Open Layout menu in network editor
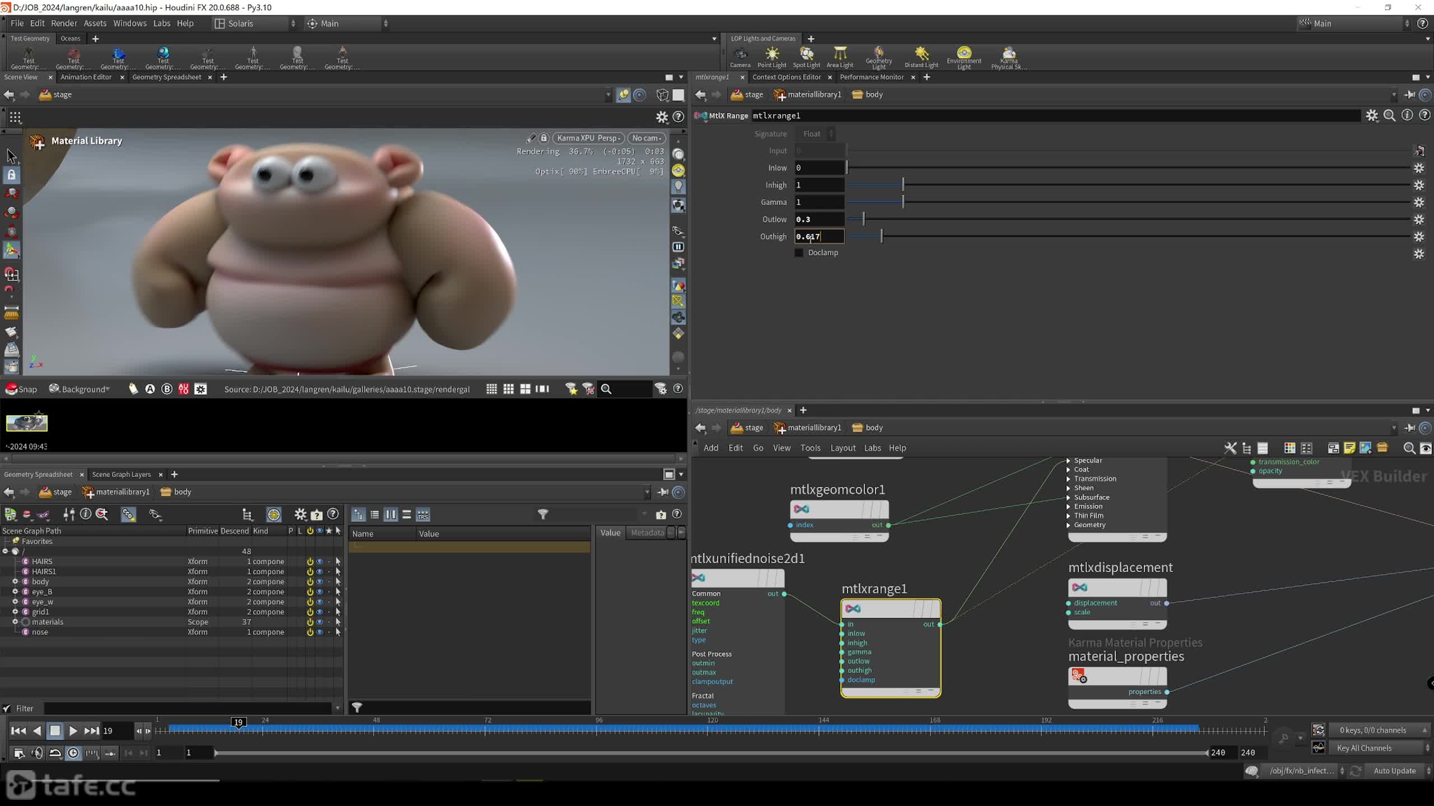 click(x=842, y=448)
